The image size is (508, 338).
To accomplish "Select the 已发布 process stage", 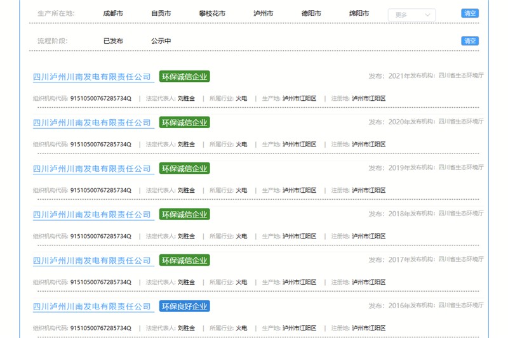I will point(113,41).
